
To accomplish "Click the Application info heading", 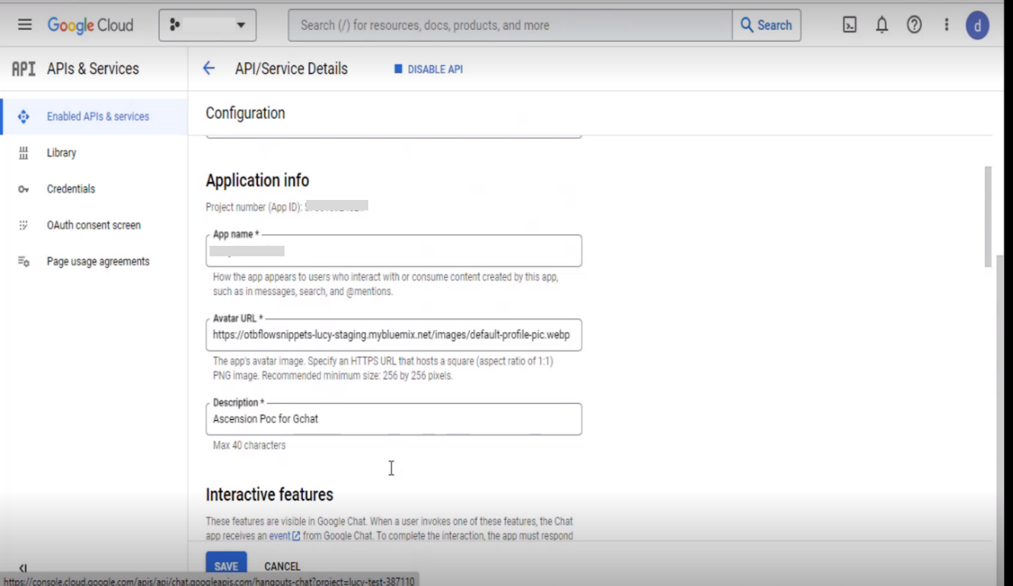I will tap(257, 181).
